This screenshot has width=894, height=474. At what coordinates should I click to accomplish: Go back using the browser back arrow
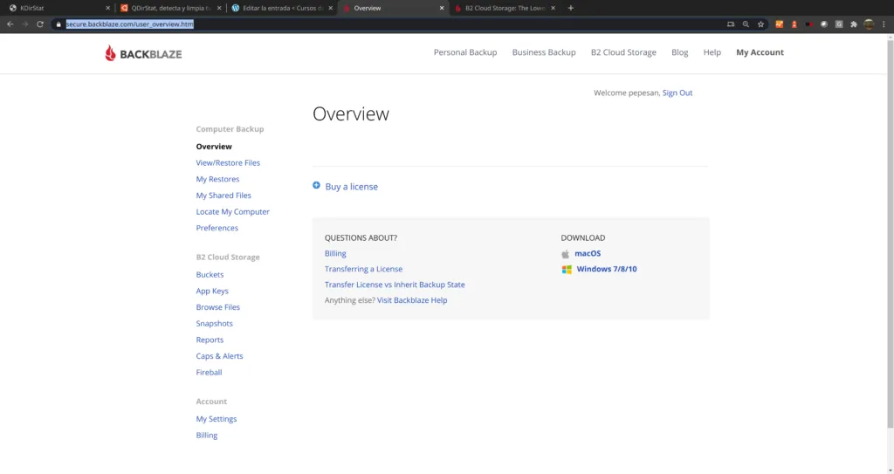10,24
